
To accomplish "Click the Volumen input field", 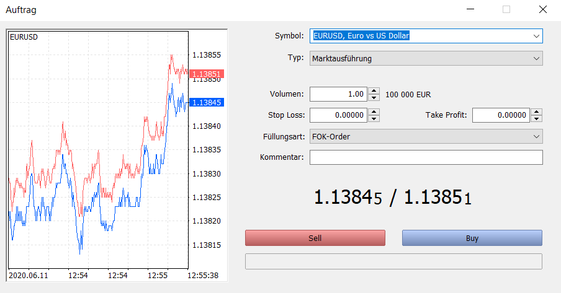I will tap(338, 94).
